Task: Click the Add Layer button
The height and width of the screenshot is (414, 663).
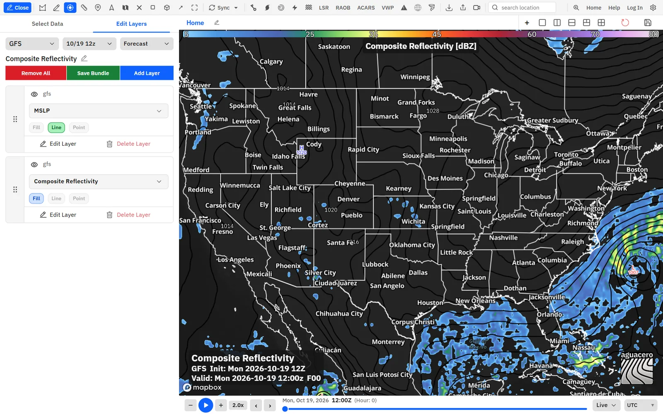Action: pyautogui.click(x=147, y=73)
